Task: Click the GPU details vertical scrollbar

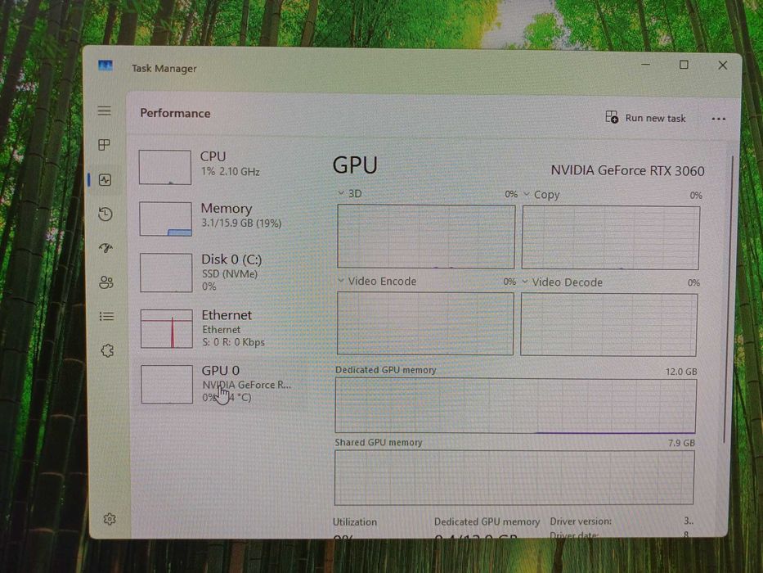Action: (728, 300)
